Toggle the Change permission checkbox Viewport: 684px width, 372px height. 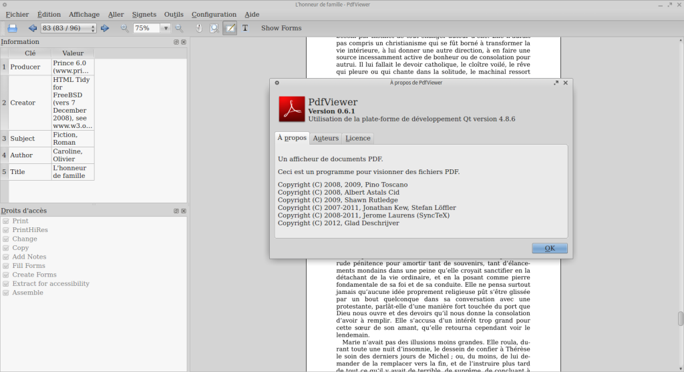point(6,239)
